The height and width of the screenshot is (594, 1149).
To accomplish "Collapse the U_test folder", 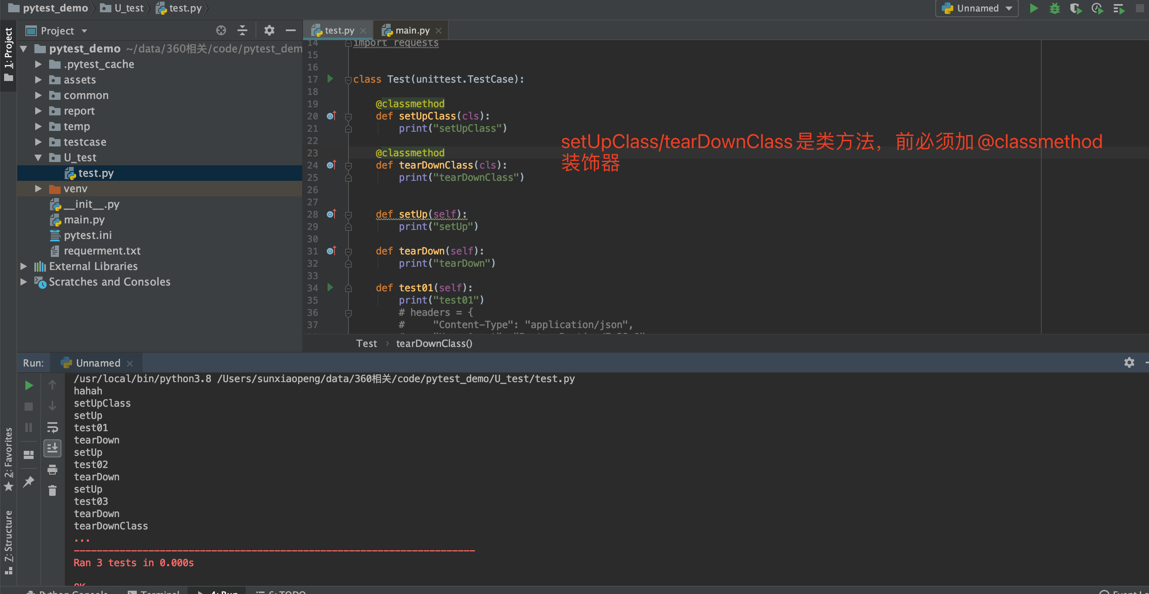I will click(38, 157).
